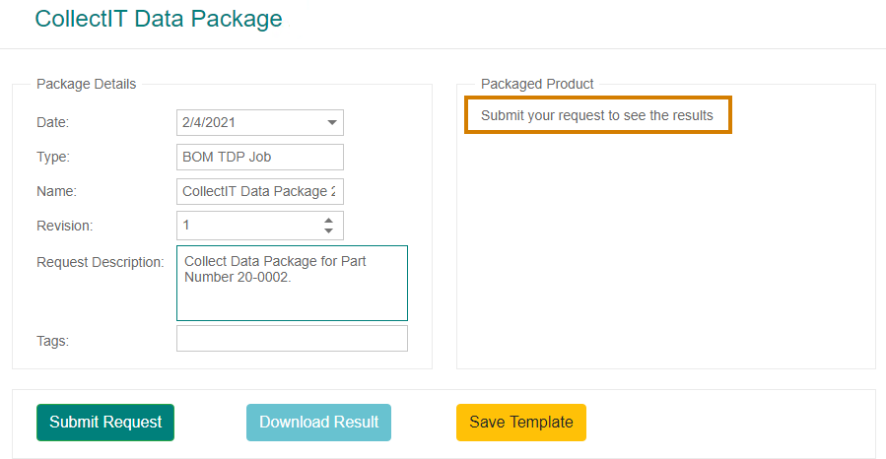Open the Date dropdown arrow

pos(332,122)
